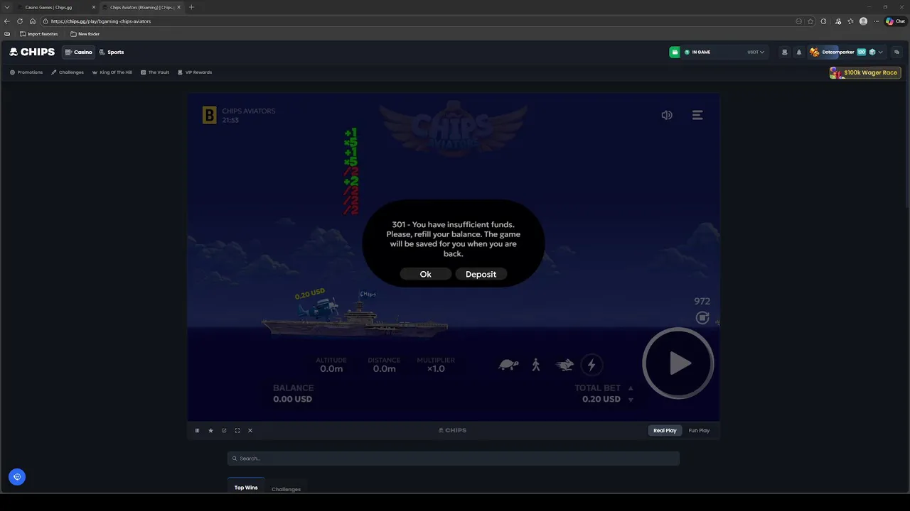Decrease total bet with down arrow
This screenshot has height=511, width=910.
[631, 400]
